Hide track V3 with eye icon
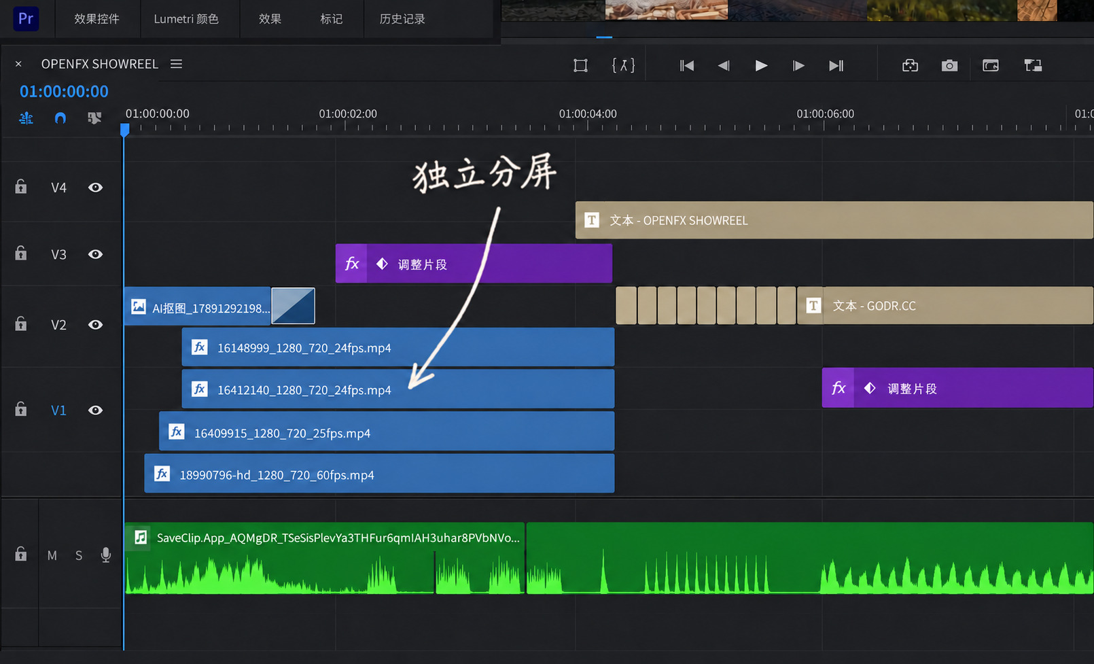The height and width of the screenshot is (664, 1094). coord(95,254)
